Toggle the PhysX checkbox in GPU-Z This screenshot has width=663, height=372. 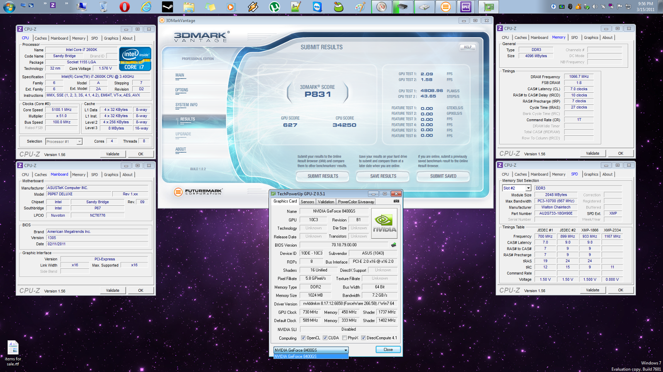click(345, 338)
